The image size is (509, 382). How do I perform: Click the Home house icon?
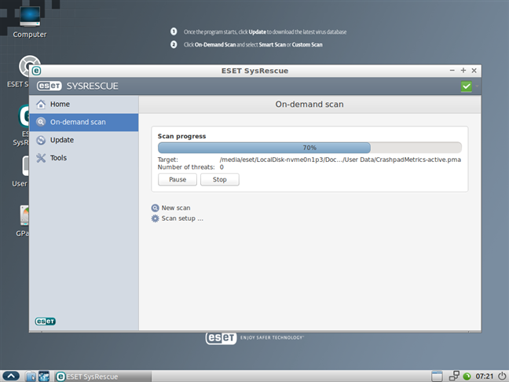(x=41, y=104)
